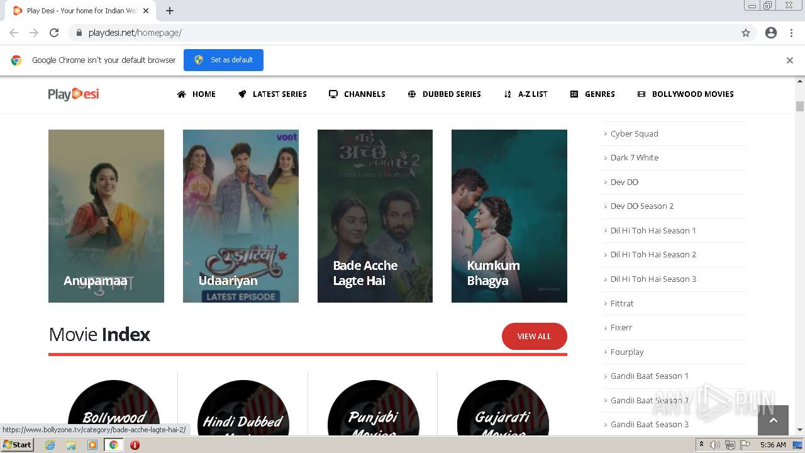
Task: Open LATEST SERIES menu item
Action: (272, 94)
